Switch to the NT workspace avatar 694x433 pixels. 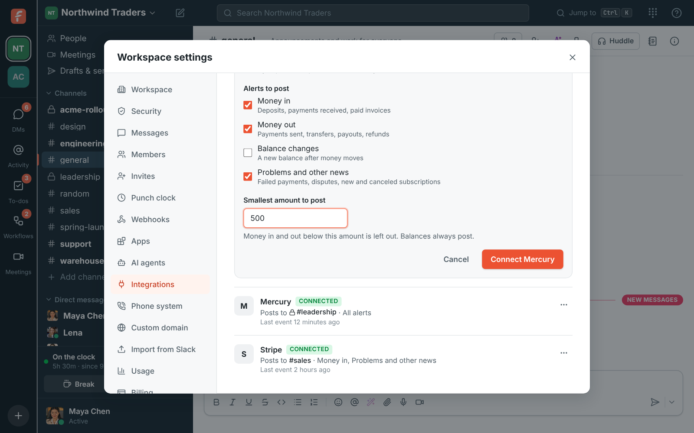coord(18,48)
